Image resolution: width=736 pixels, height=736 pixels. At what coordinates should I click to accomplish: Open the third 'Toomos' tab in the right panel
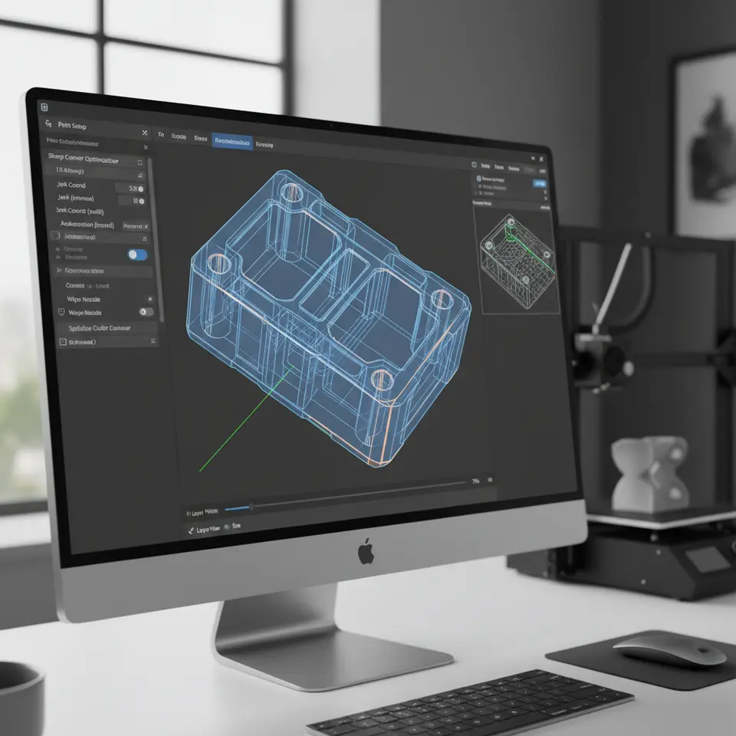click(x=514, y=169)
